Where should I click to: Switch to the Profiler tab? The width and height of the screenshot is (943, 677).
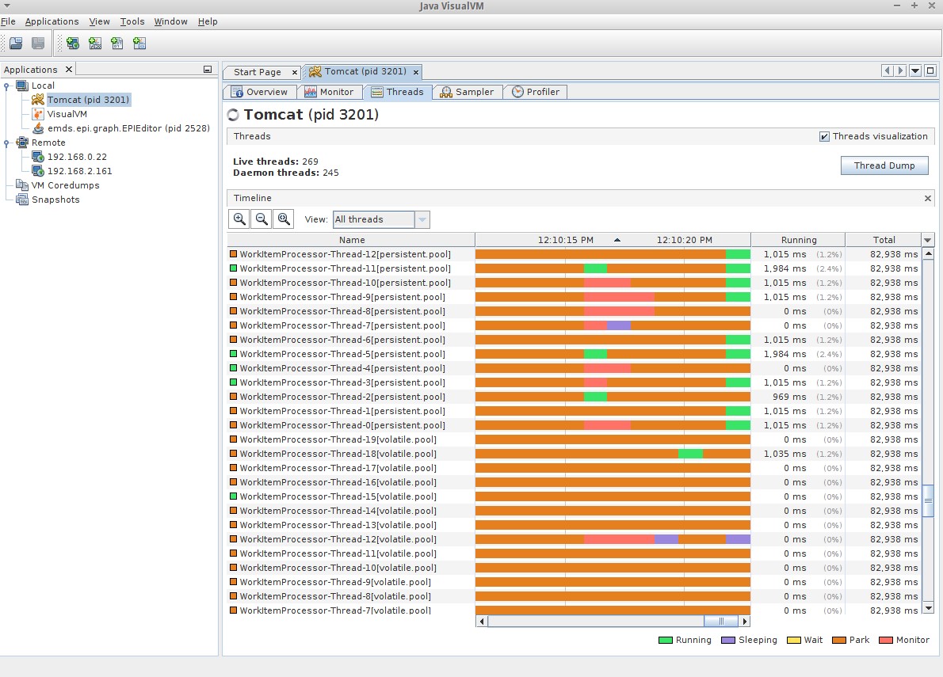(536, 92)
